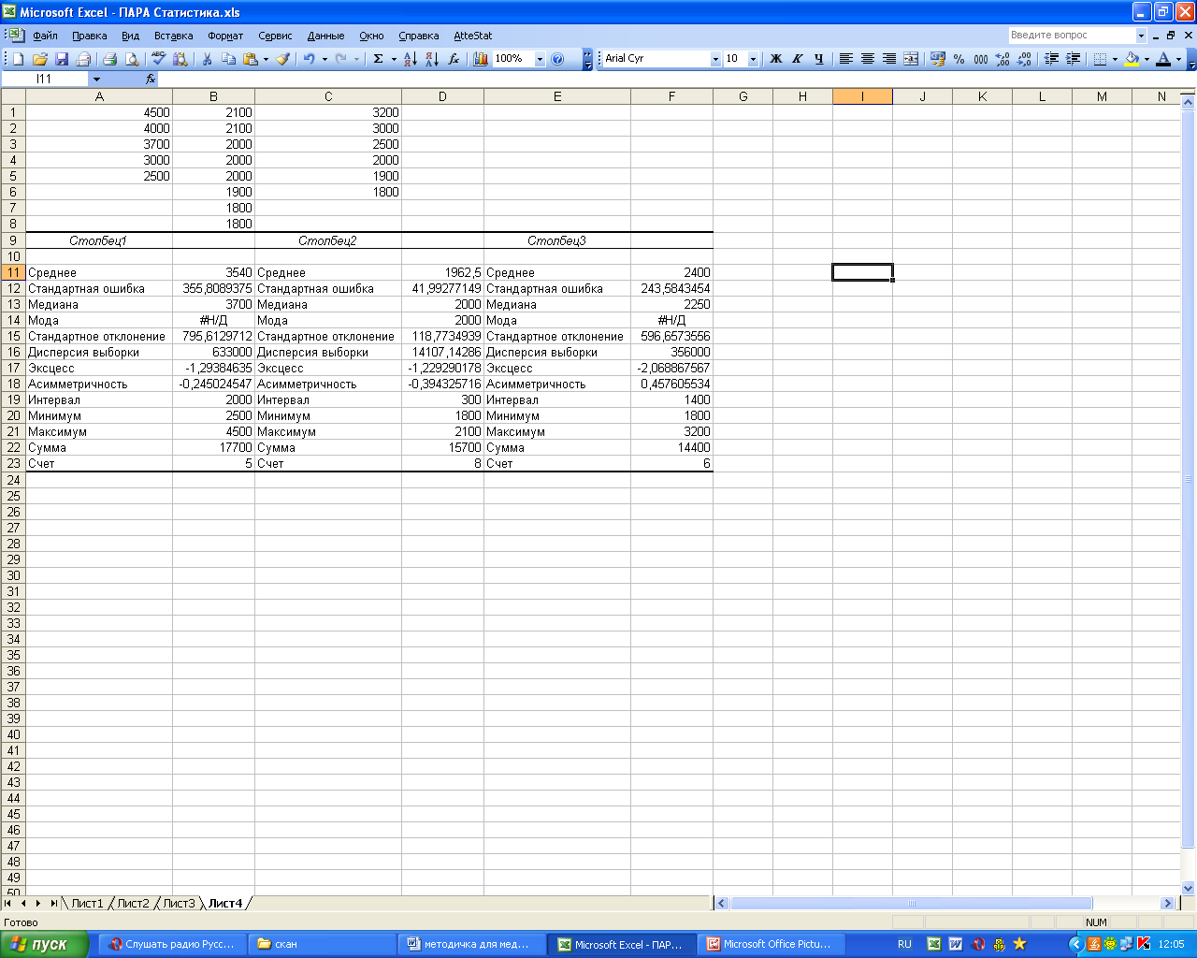Apply the percent style format
Viewport: 1197px width, 958px height.
[959, 59]
